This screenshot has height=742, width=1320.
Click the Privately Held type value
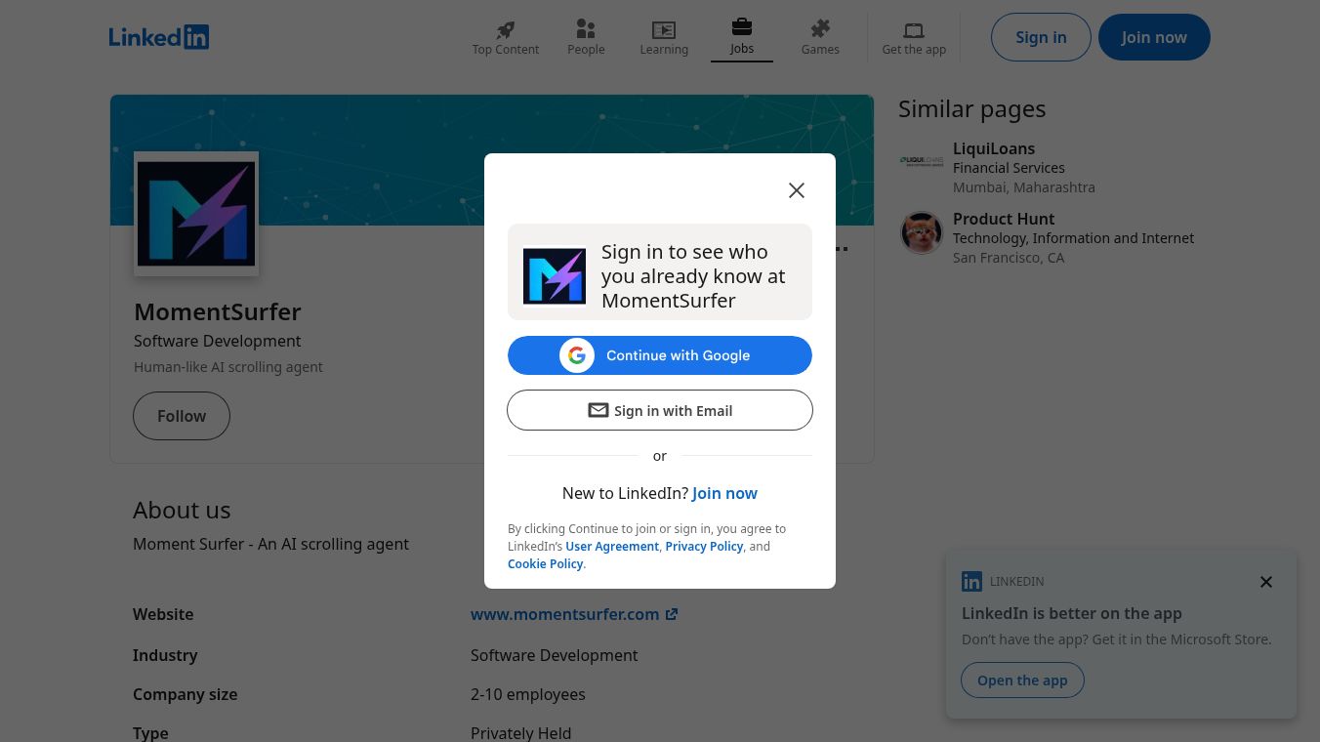point(520,733)
